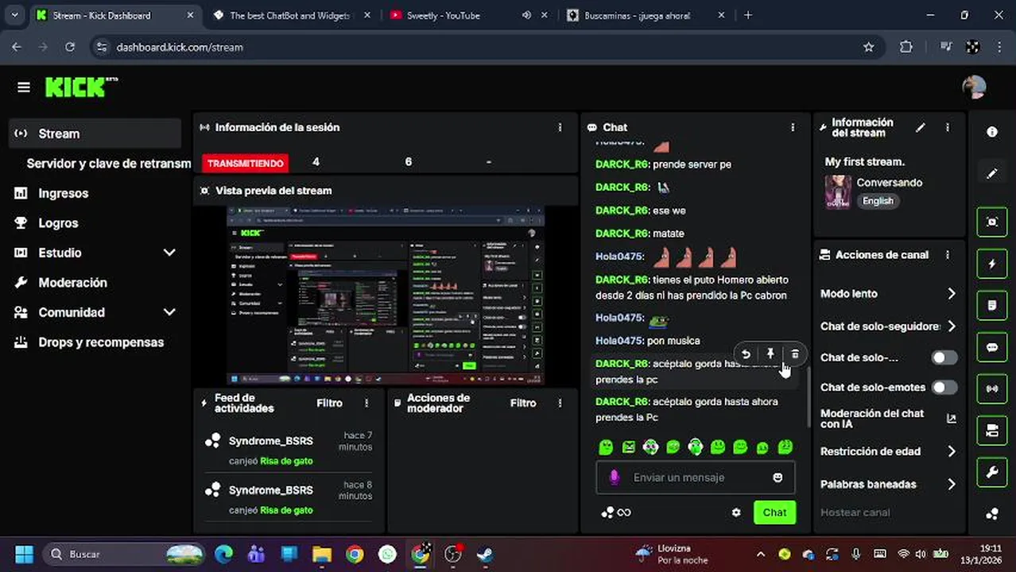Open Feed de actividades three-dot menu
1016x572 pixels.
(366, 404)
